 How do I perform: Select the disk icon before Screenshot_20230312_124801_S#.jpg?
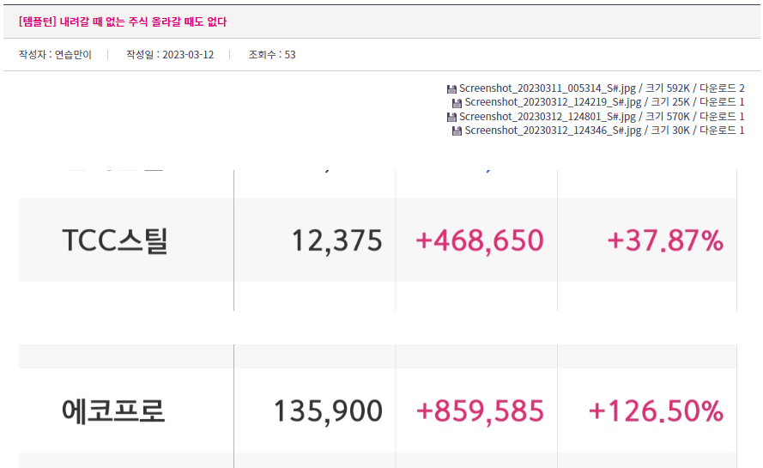[451, 117]
